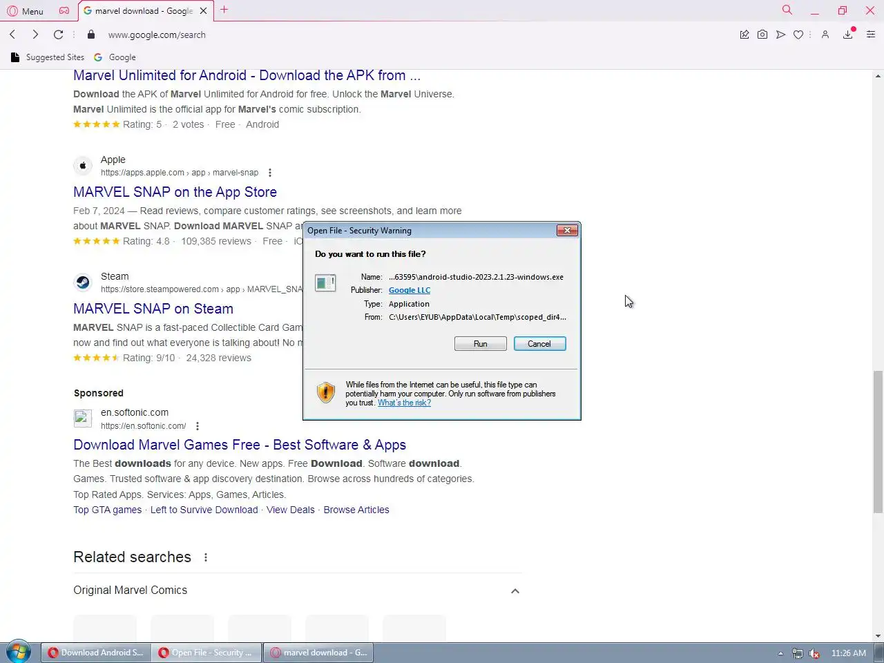The image size is (884, 663).
Task: Open Related searches three-dot menu
Action: click(206, 557)
